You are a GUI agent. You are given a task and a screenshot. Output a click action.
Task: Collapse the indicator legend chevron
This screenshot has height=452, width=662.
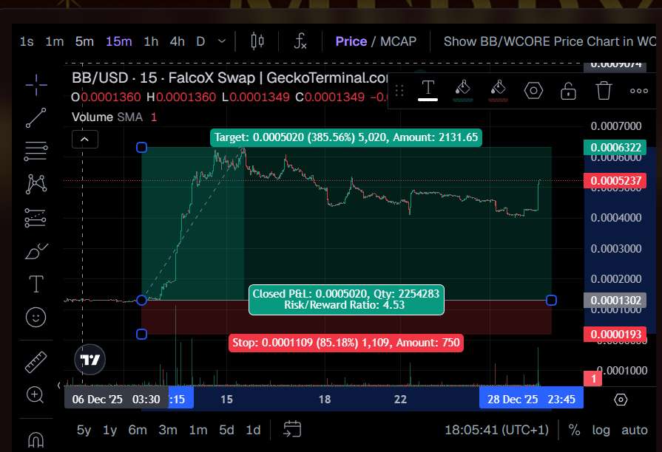coord(85,139)
